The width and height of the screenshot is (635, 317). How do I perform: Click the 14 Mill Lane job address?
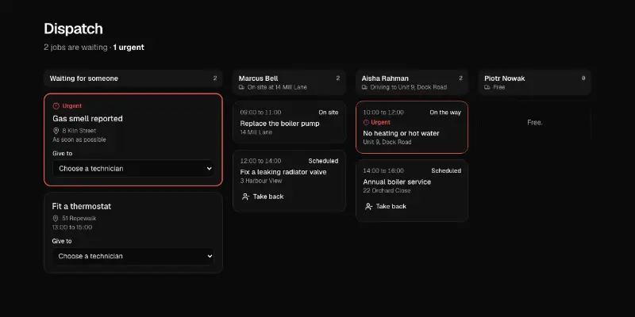pyautogui.click(x=256, y=132)
